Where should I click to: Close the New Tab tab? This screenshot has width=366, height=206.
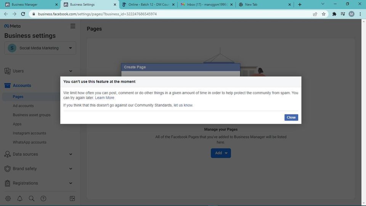pos(289,5)
